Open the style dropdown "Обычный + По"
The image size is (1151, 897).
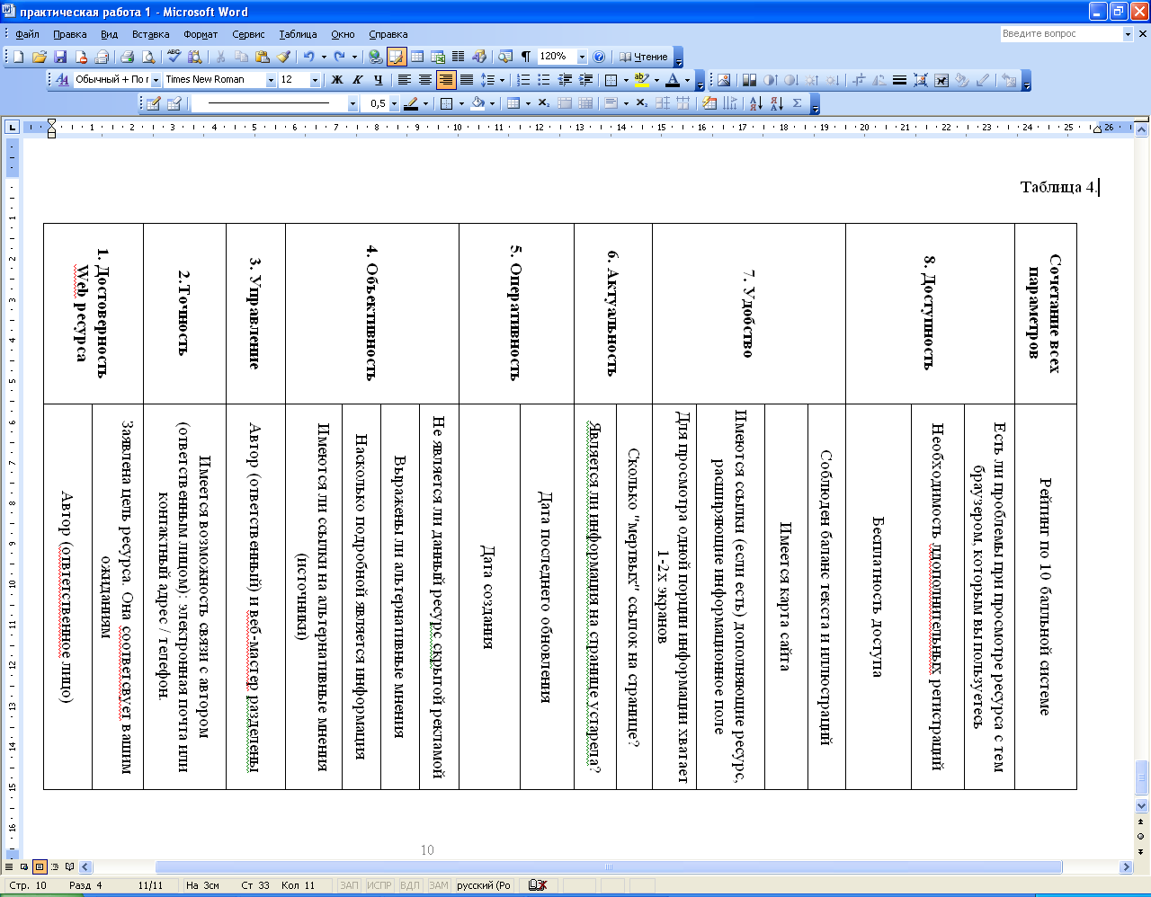(155, 79)
